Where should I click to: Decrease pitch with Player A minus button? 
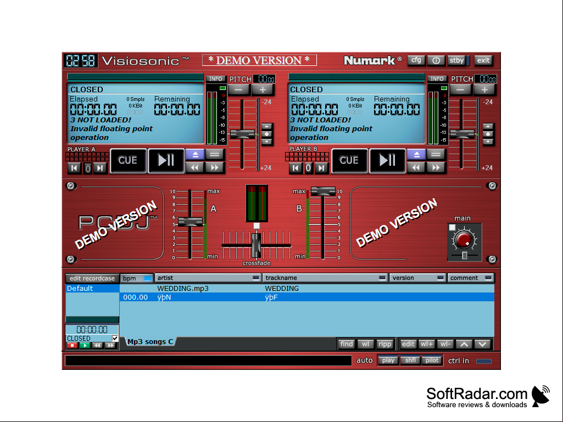click(239, 89)
